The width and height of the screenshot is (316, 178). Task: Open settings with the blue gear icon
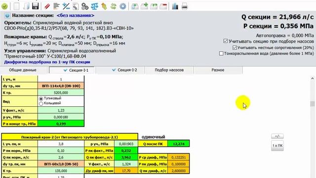tap(123, 6)
